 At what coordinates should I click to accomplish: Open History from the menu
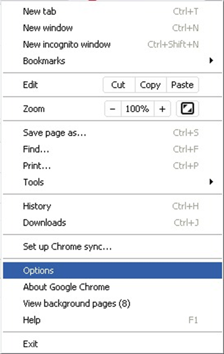[112, 206]
